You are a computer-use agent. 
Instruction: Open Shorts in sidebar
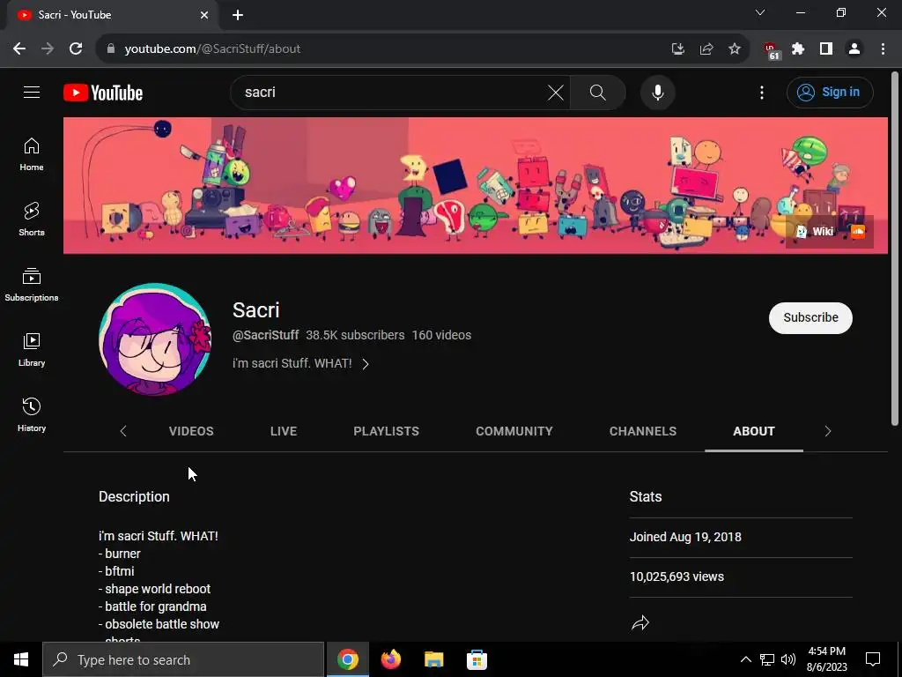click(32, 219)
